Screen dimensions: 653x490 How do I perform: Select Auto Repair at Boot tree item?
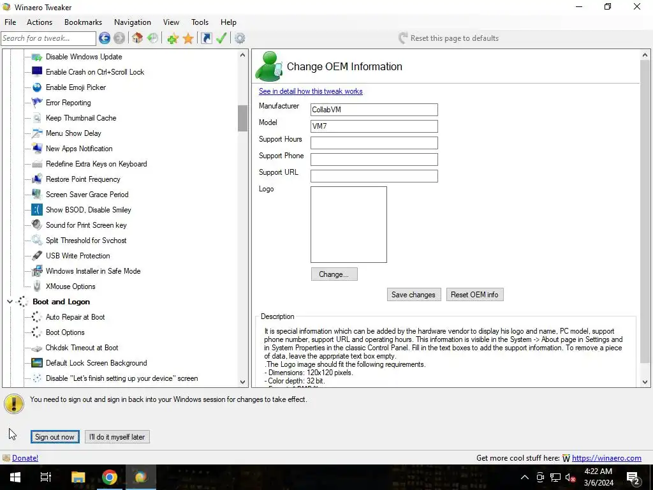click(x=75, y=317)
